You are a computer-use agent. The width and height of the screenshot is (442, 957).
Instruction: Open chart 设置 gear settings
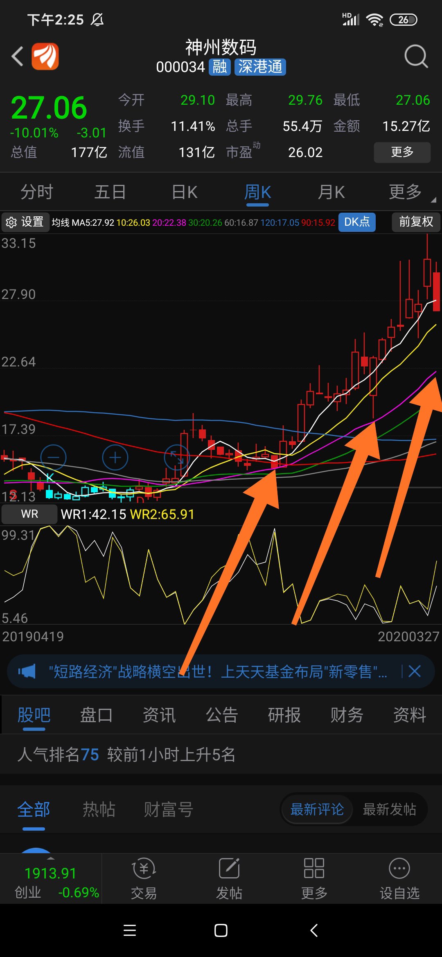point(25,222)
